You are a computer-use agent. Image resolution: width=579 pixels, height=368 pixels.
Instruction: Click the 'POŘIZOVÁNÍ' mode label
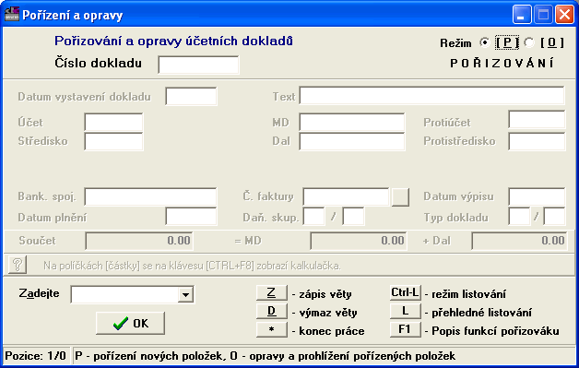[502, 64]
